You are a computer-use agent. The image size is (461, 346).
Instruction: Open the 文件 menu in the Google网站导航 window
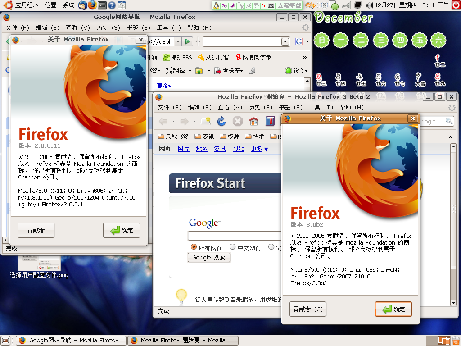point(18,27)
